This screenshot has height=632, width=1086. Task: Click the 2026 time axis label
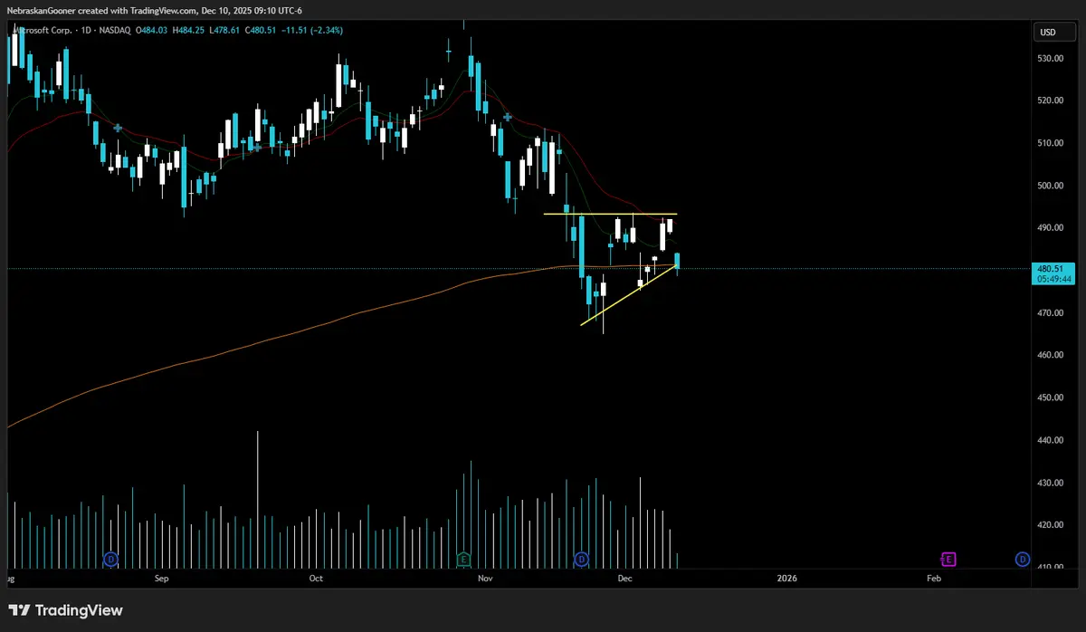click(x=787, y=578)
